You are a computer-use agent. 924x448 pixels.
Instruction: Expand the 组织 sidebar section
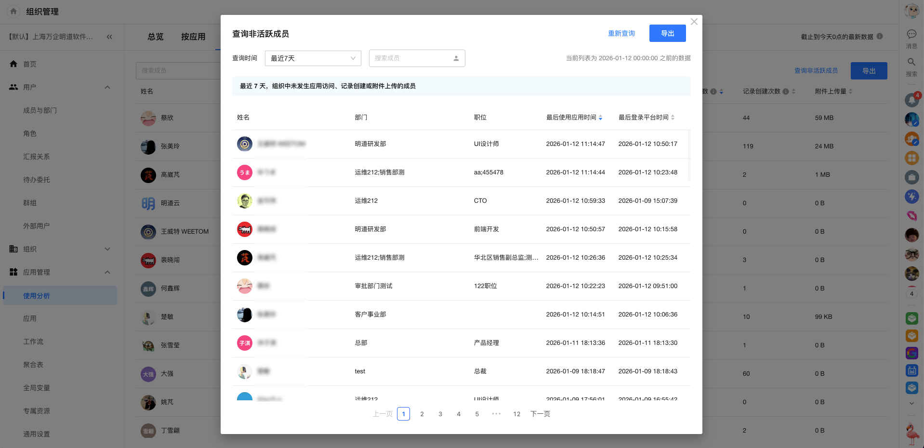(x=107, y=249)
